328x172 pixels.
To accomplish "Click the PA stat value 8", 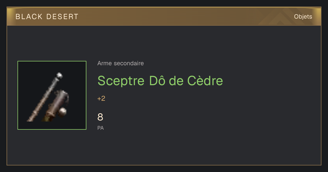I will click(100, 117).
